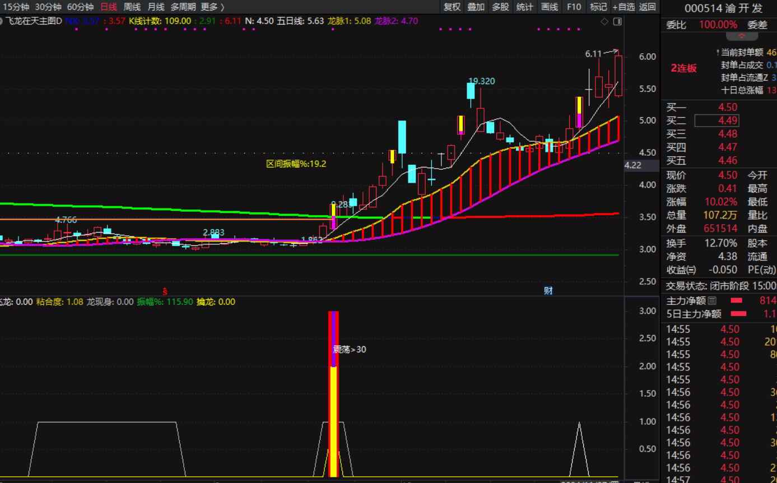This screenshot has height=483, width=777.
Task: Click the 叠加 overlay button
Action: tap(476, 7)
